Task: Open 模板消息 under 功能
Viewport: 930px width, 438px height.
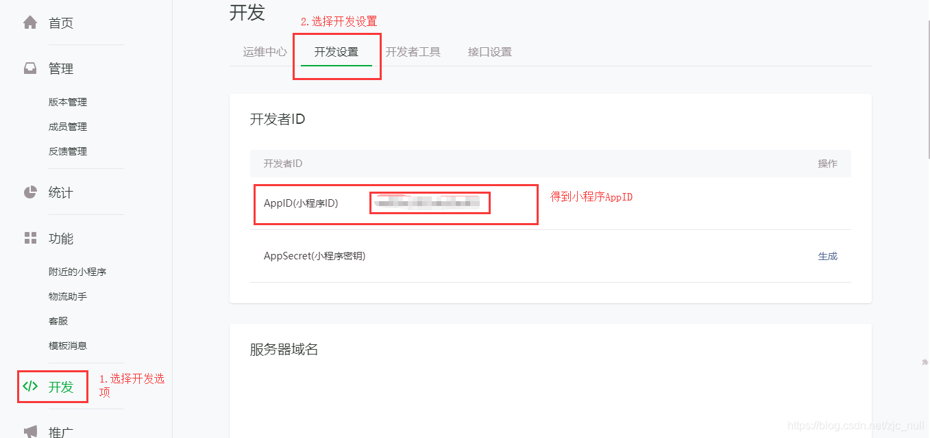Action: pyautogui.click(x=68, y=346)
